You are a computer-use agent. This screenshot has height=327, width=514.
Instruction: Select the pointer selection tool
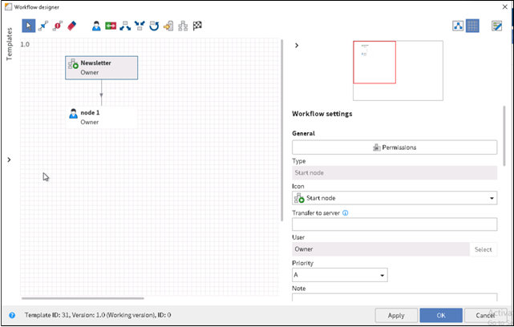click(29, 26)
